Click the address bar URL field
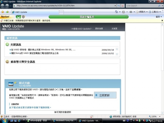 point(64,6)
